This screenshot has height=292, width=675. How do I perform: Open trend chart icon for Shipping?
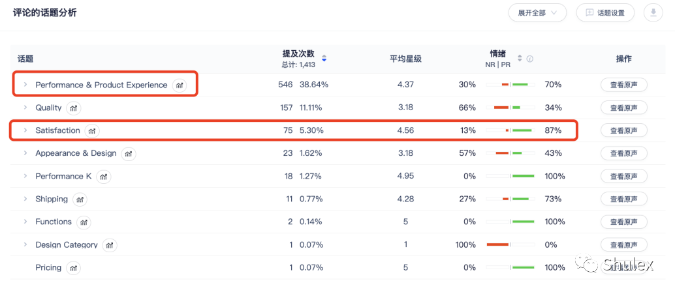[80, 199]
